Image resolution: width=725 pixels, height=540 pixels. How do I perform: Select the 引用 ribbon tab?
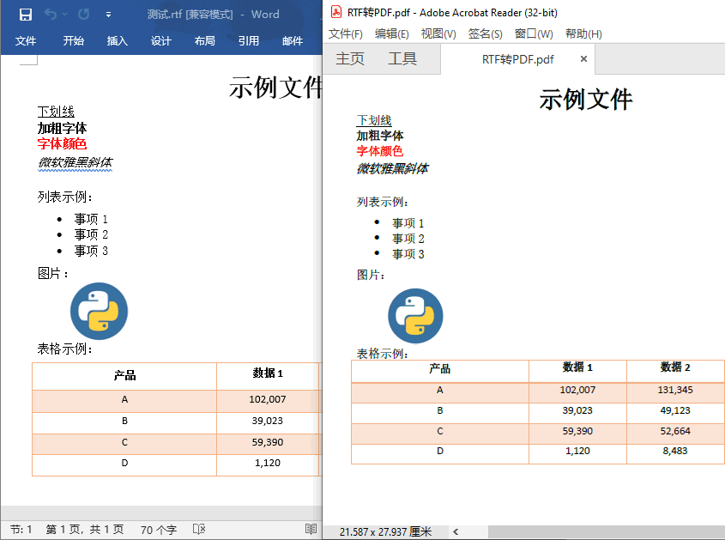point(249,41)
